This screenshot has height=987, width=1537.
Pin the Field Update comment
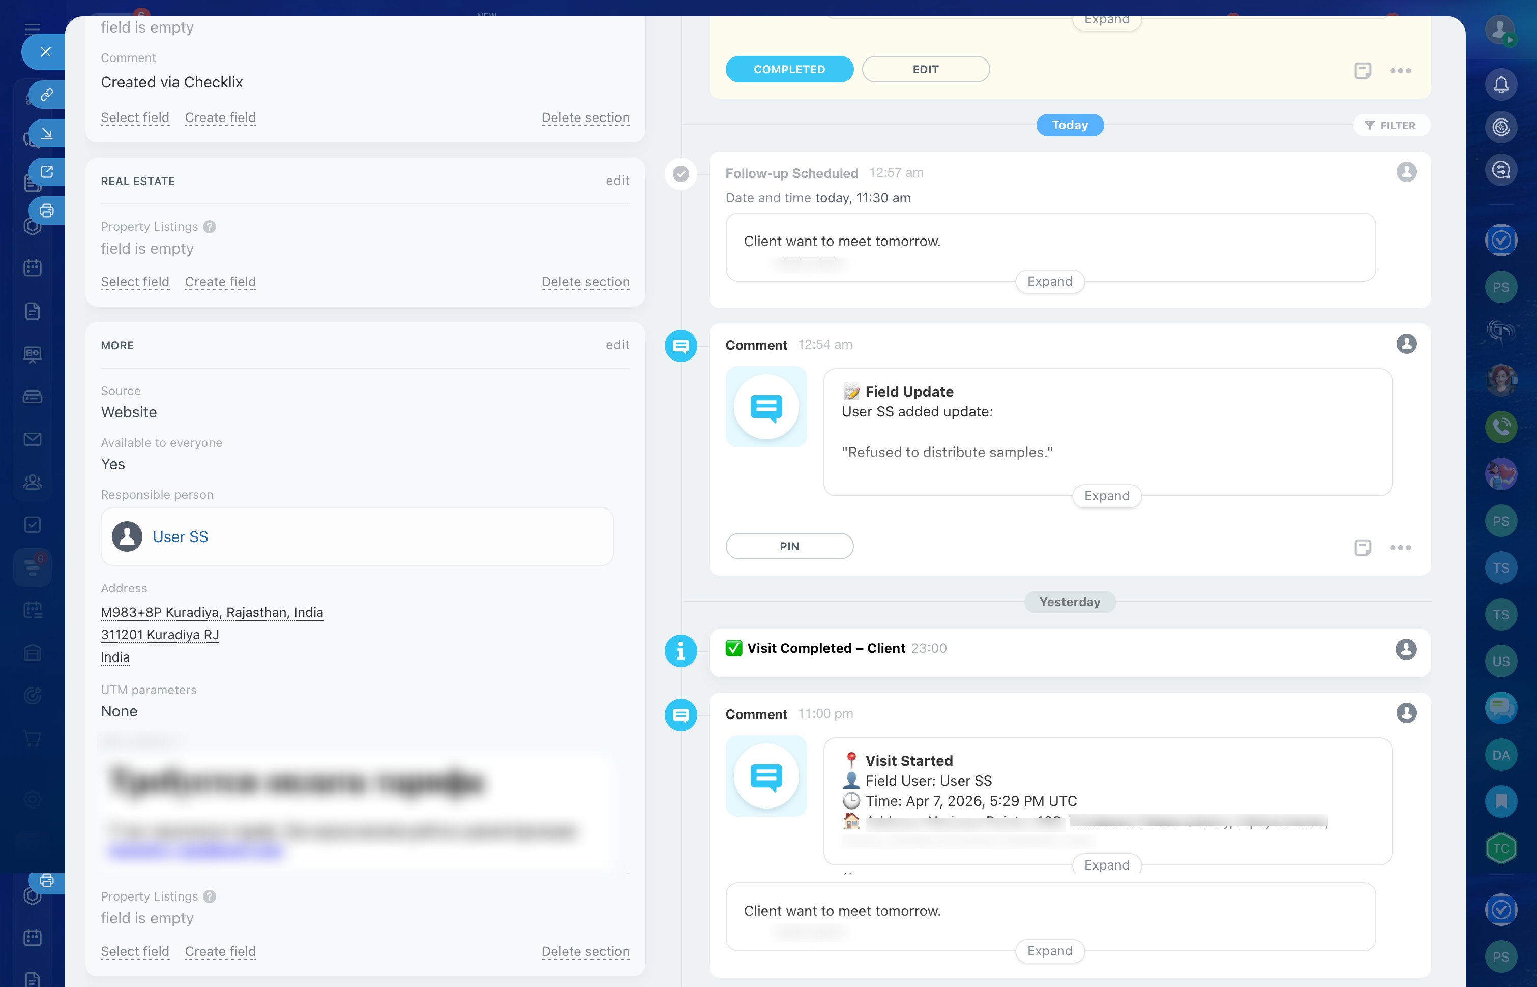pyautogui.click(x=789, y=546)
